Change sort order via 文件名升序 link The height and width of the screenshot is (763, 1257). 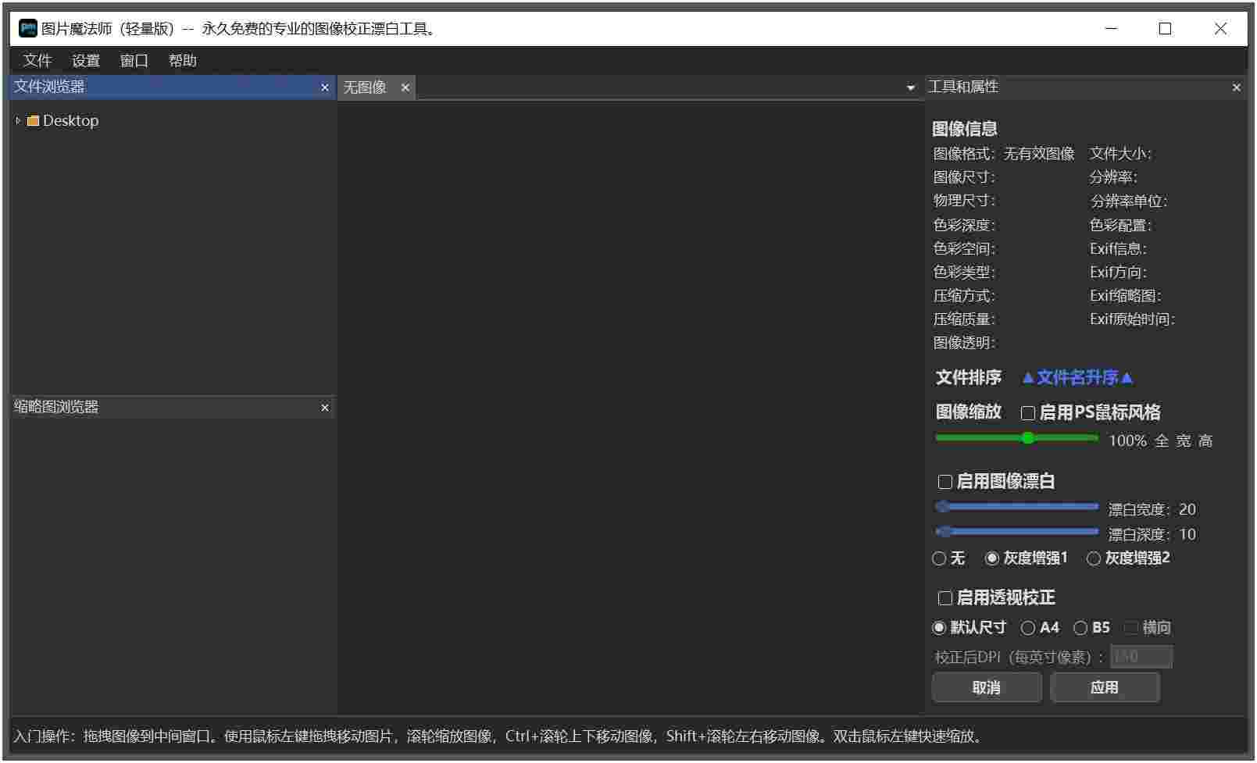pyautogui.click(x=1077, y=377)
